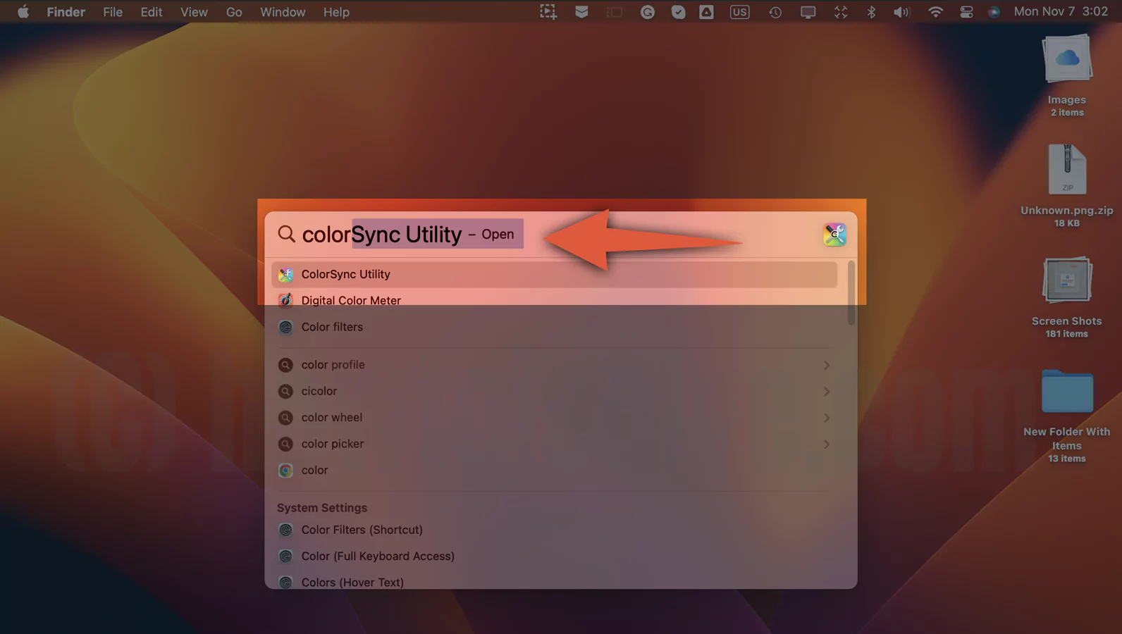The height and width of the screenshot is (634, 1122).
Task: Click the stacked tray menu bar icon
Action: click(x=581, y=12)
